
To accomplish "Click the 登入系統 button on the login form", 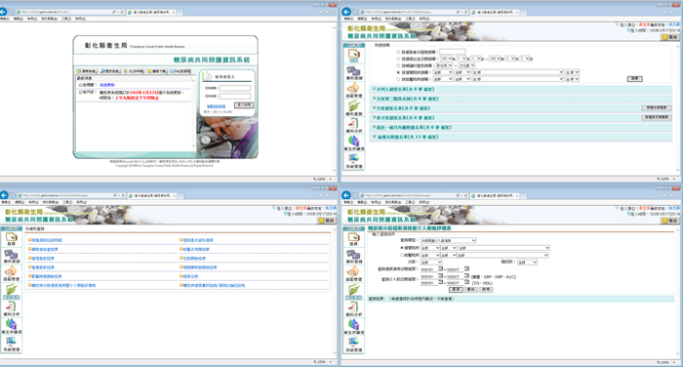I will tap(244, 105).
